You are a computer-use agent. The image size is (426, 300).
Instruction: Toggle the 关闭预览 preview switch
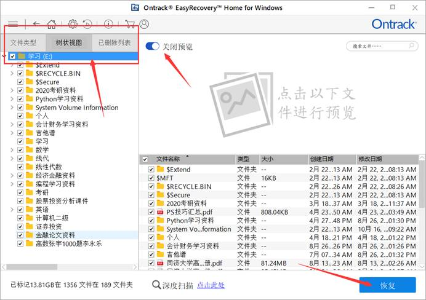(x=153, y=46)
